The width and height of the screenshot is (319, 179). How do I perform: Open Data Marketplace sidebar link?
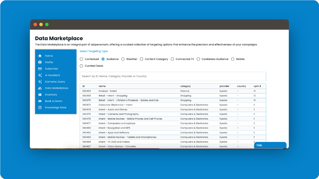[x=57, y=88]
